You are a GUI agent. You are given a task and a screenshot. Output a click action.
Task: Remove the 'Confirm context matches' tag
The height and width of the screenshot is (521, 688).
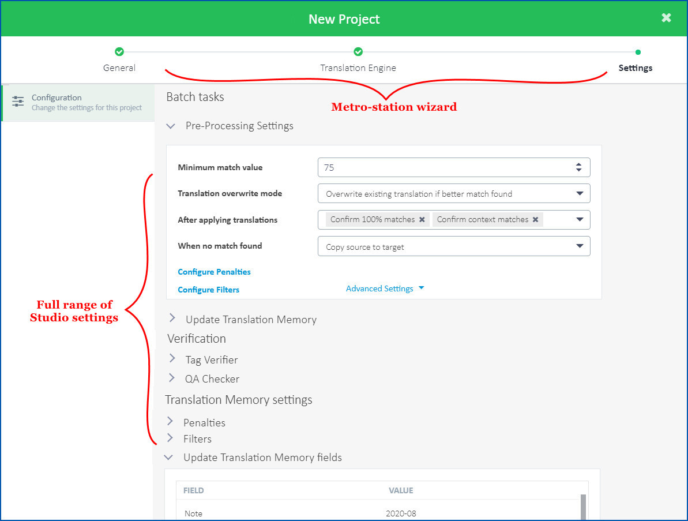click(x=535, y=220)
